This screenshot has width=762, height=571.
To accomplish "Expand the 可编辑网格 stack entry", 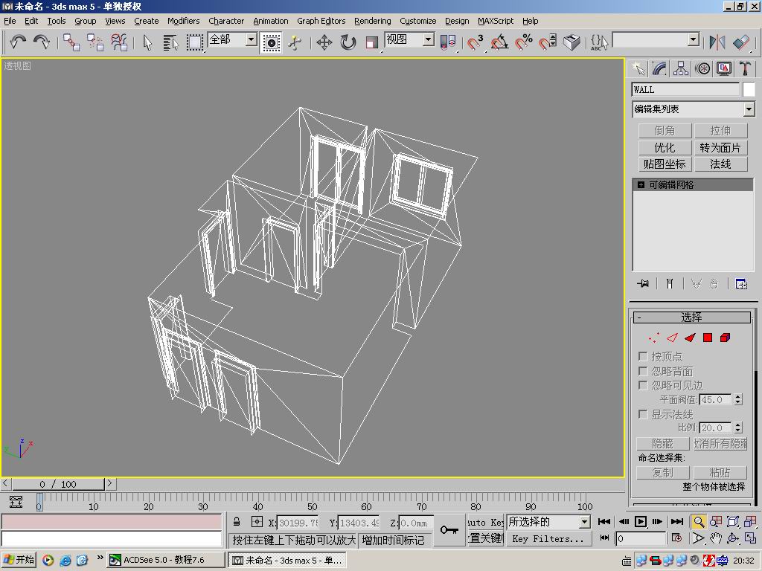I will [641, 184].
